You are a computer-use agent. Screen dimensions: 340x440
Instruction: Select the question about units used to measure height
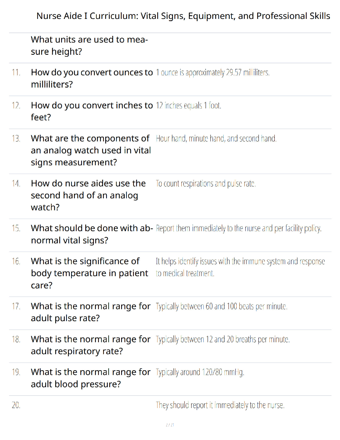[89, 46]
